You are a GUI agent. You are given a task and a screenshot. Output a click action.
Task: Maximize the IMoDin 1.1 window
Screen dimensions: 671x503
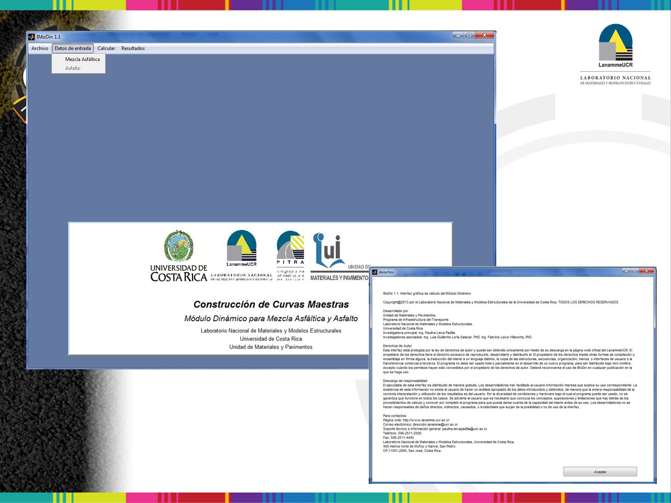tap(469, 35)
